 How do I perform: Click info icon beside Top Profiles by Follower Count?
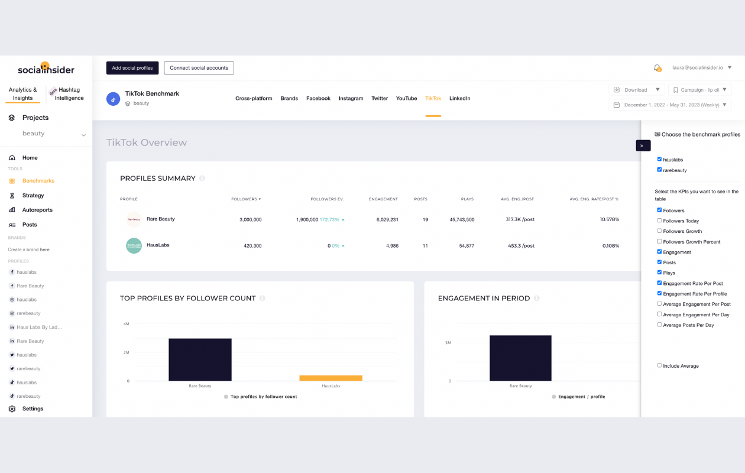[x=263, y=299]
